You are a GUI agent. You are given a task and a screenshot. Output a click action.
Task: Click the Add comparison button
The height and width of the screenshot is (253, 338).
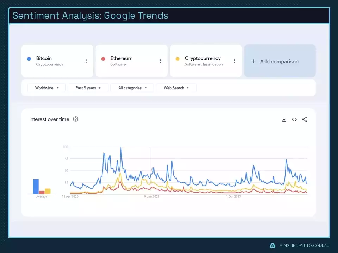pos(280,61)
